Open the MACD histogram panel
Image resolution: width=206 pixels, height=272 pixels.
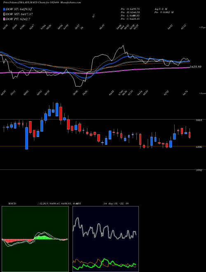35,239
